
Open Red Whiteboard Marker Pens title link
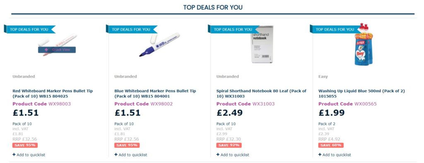coord(53,94)
